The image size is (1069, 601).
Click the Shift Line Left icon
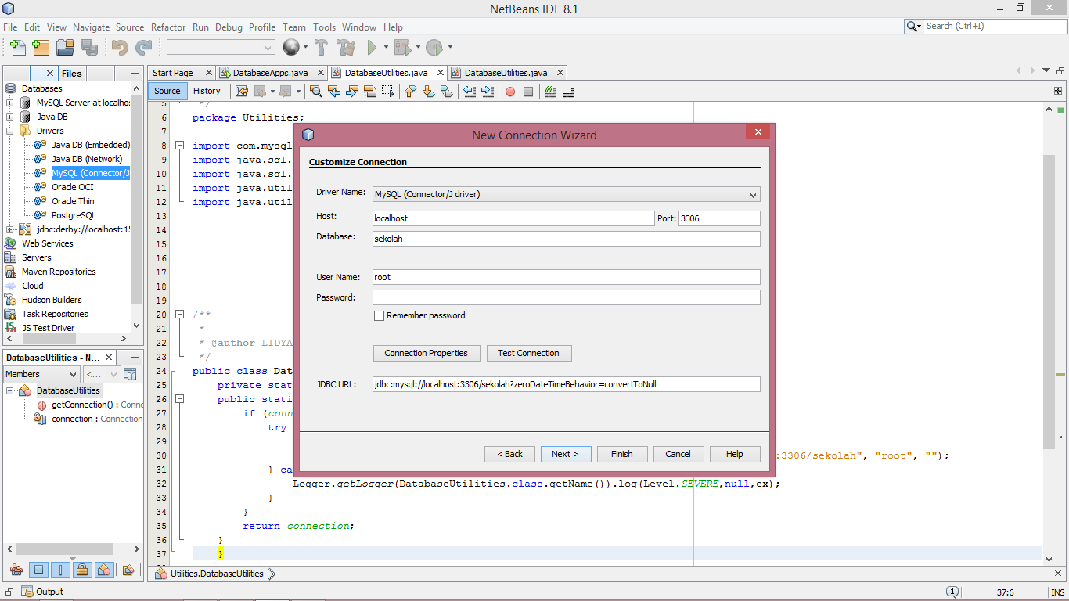(x=470, y=92)
